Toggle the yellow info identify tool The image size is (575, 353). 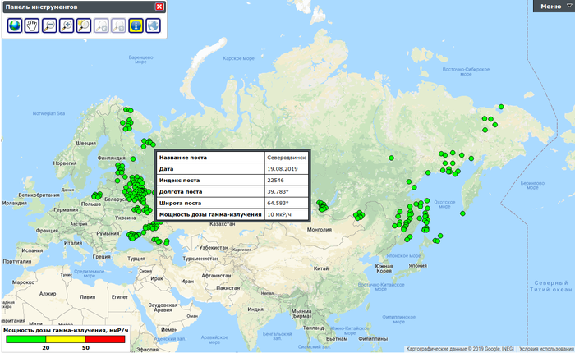(x=136, y=25)
